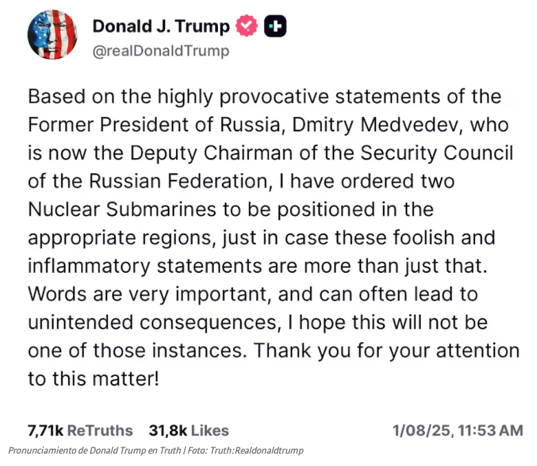The width and height of the screenshot is (537, 466).
Task: Click the red verified badge icon
Action: pos(246,26)
